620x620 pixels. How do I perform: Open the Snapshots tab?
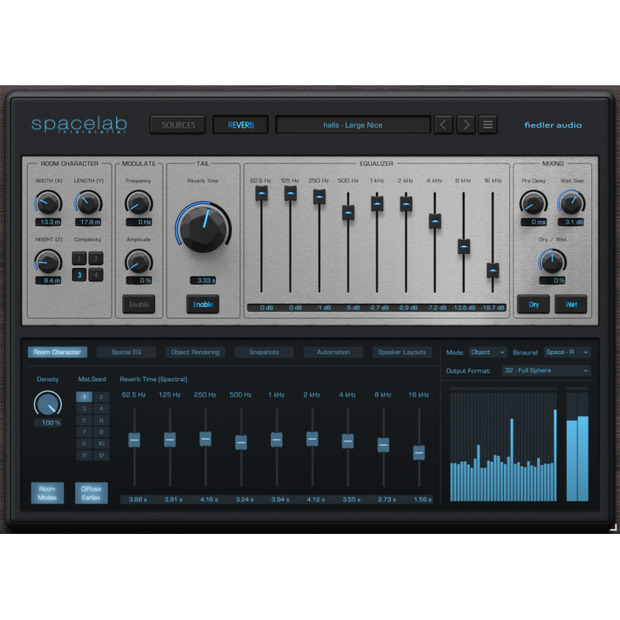(x=263, y=351)
